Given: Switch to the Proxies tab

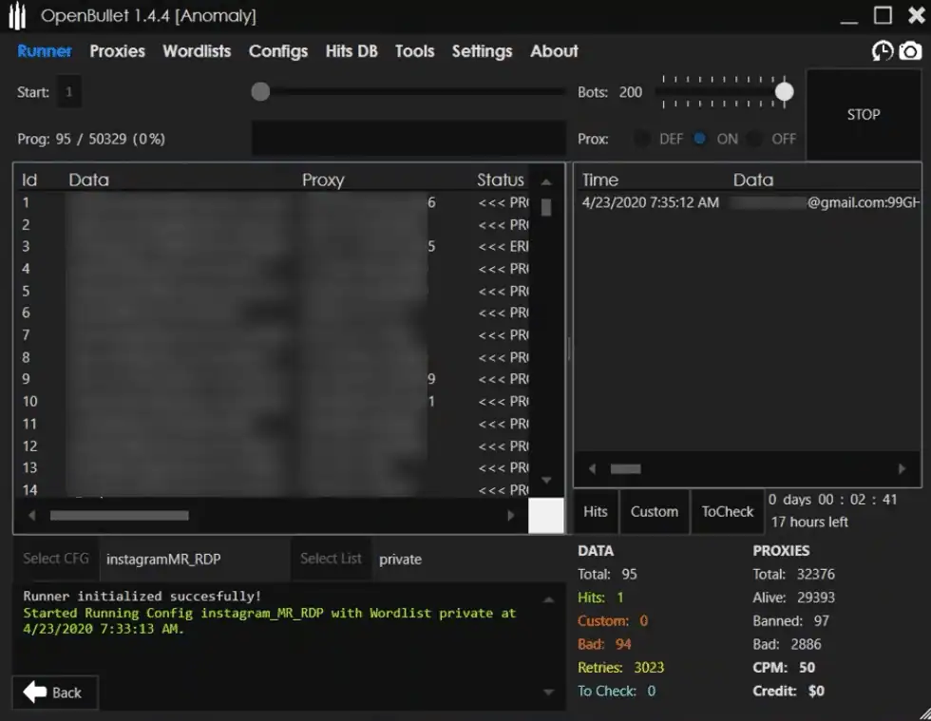Looking at the screenshot, I should pyautogui.click(x=117, y=51).
